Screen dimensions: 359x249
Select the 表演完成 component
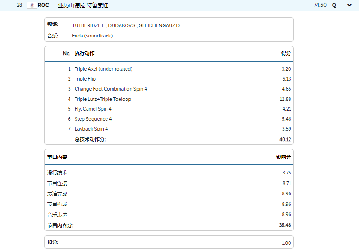[57, 194]
